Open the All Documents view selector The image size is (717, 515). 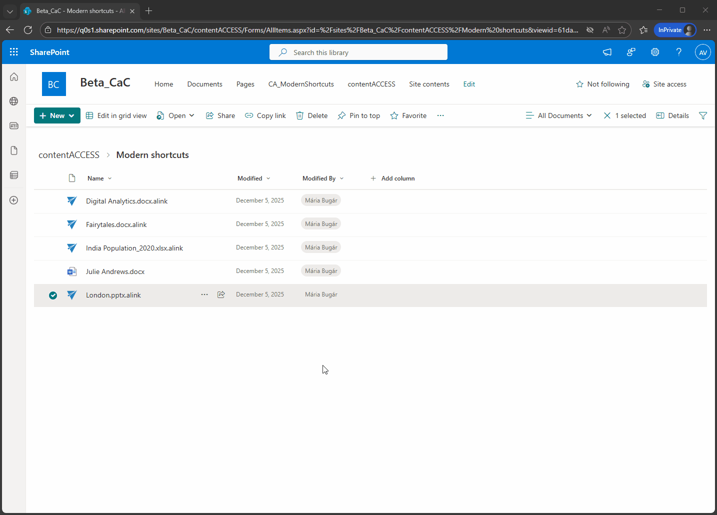[558, 115]
